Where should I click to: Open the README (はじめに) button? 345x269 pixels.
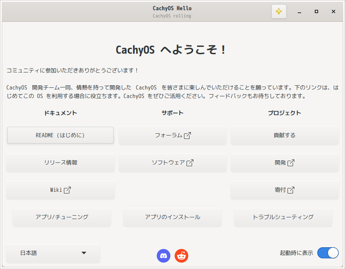[x=60, y=135]
